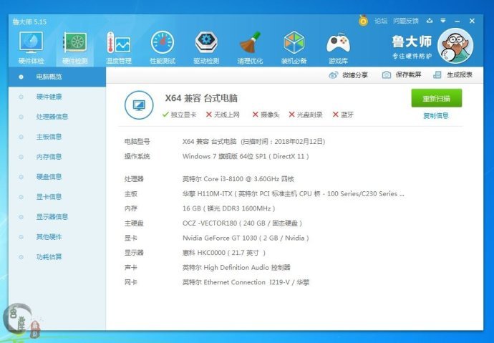Click the OCZ -VECTOR180 disk text
Screen dimensions: 494x343
[x=242, y=223]
